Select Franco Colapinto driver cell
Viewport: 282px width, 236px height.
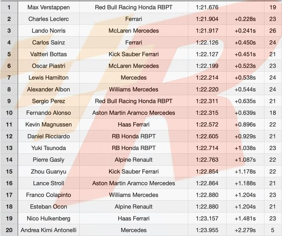pos(48,195)
